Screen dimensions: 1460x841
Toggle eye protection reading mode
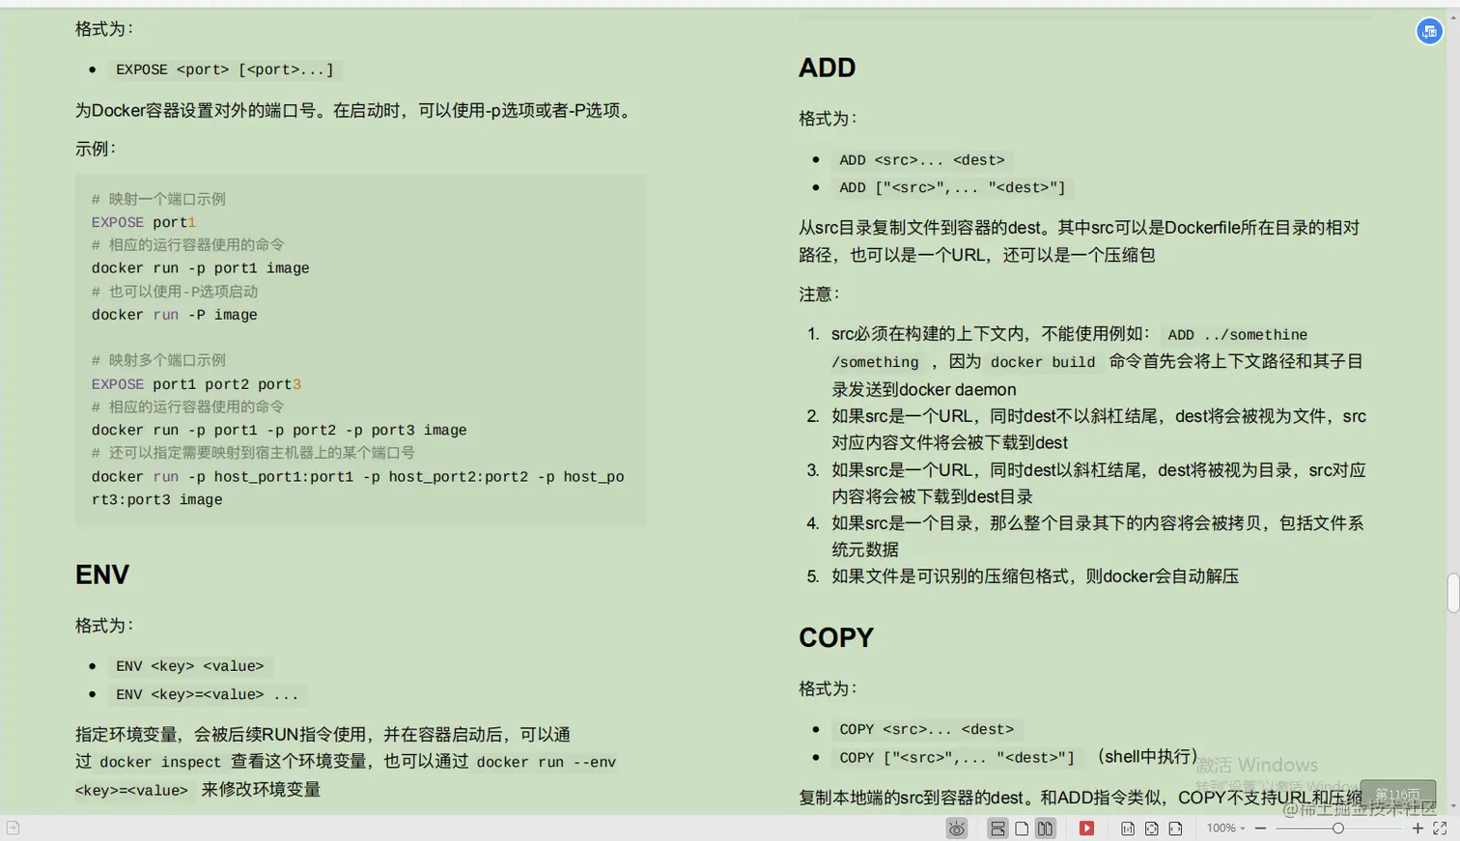[x=957, y=827]
